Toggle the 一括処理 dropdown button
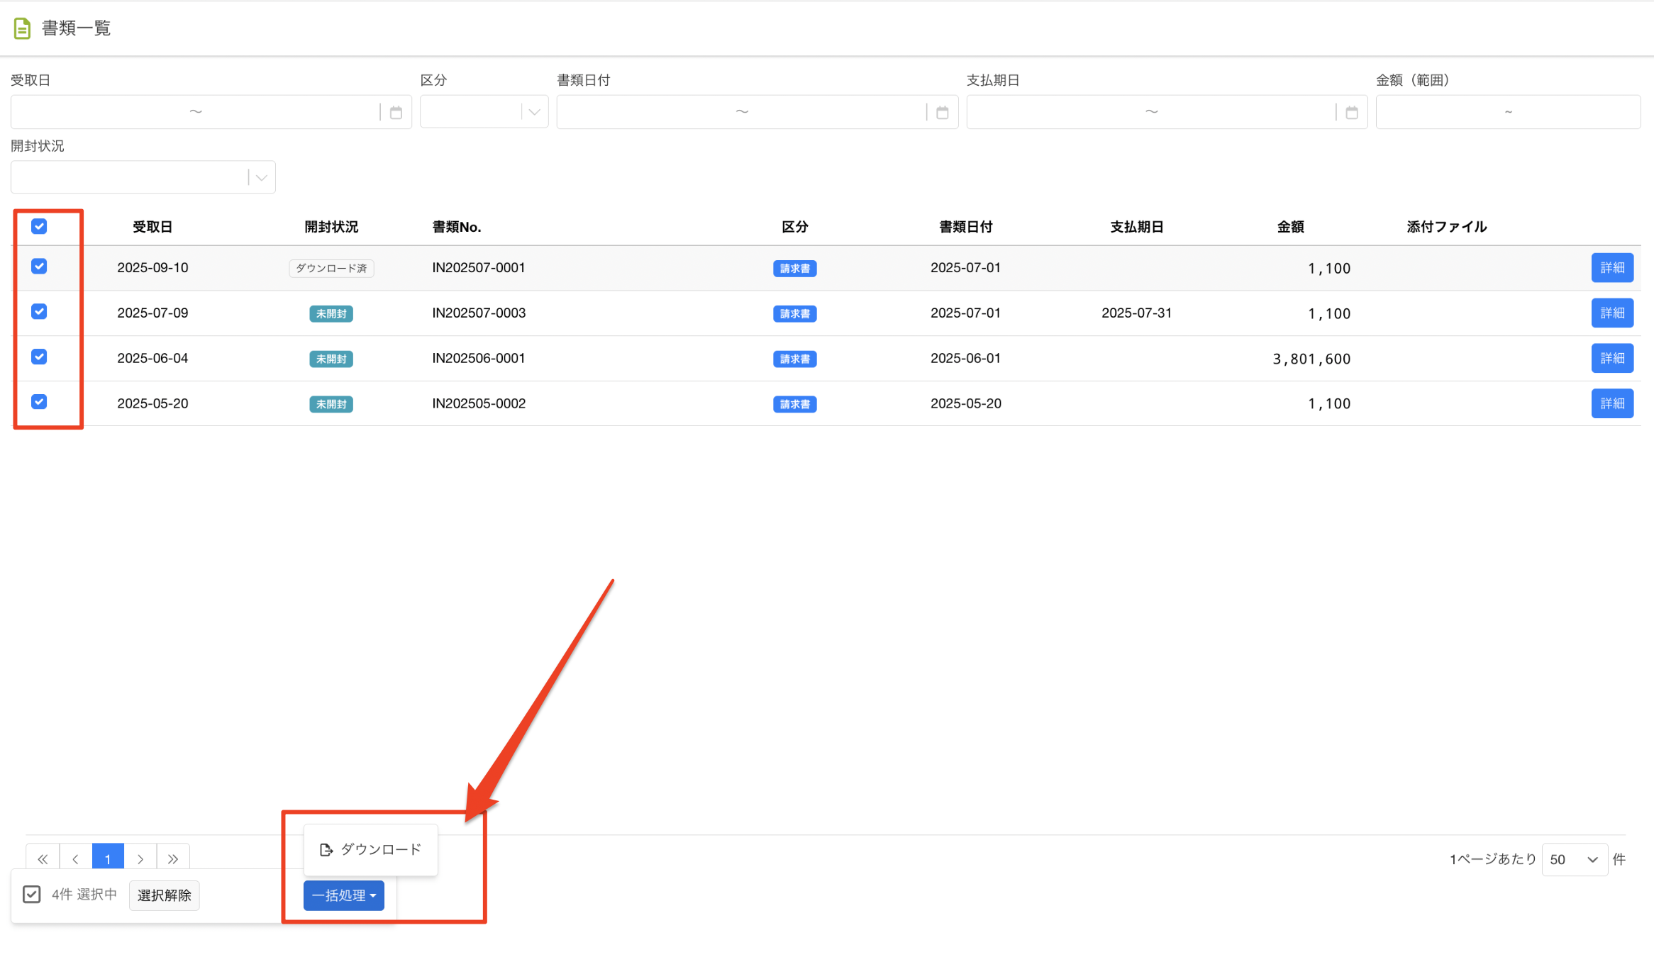Viewport: 1654px width, 957px height. [x=344, y=895]
